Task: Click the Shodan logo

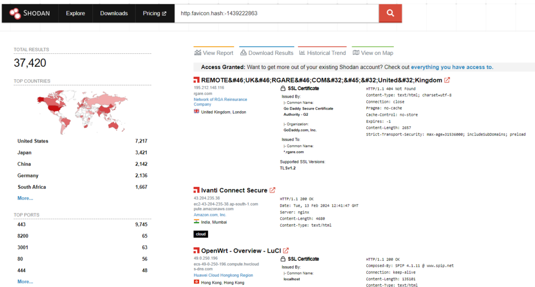Action: coord(30,13)
